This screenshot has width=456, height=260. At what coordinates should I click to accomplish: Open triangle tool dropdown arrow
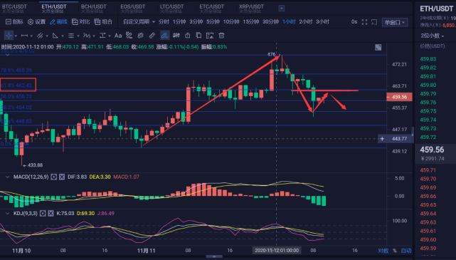click(x=63, y=36)
